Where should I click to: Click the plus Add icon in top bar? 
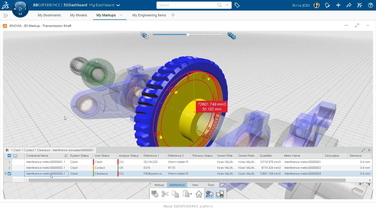point(338,5)
